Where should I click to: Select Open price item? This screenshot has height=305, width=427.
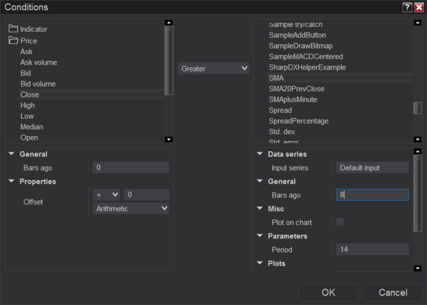tap(29, 137)
